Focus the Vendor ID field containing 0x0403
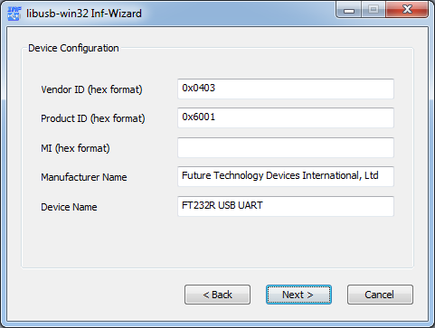This screenshot has width=435, height=328. (x=286, y=89)
